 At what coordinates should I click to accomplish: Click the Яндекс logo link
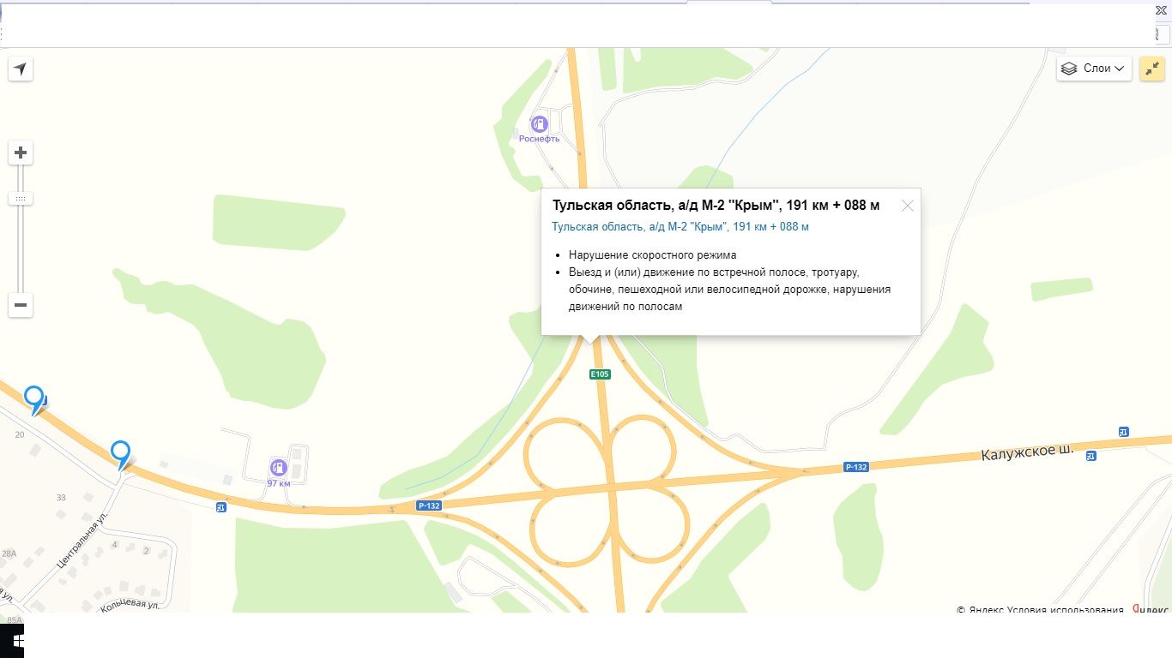[1151, 609]
